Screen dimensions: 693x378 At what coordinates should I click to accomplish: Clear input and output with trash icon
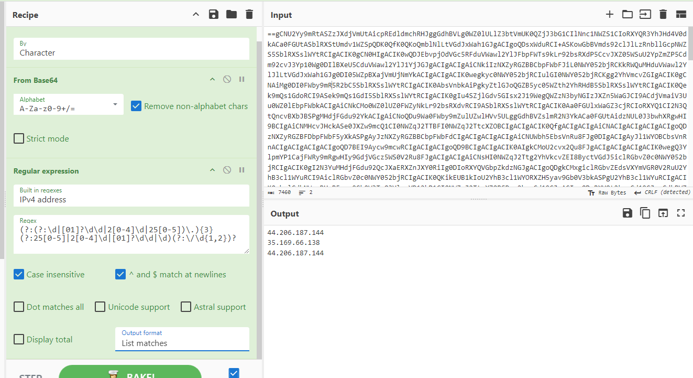click(x=663, y=15)
